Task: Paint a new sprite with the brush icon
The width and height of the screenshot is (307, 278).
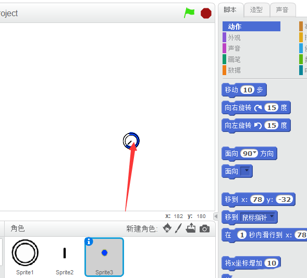Action: pos(178,228)
